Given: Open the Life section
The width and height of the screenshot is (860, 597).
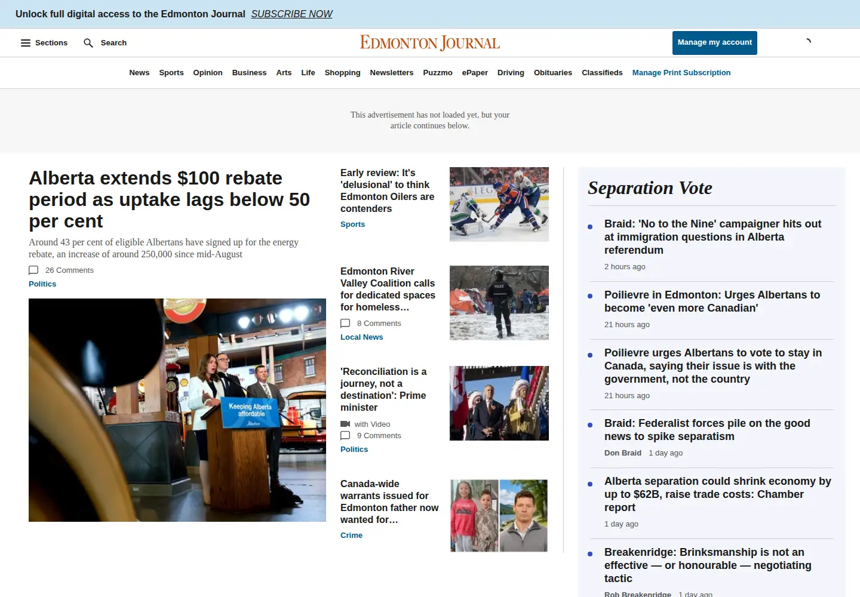Looking at the screenshot, I should point(308,73).
